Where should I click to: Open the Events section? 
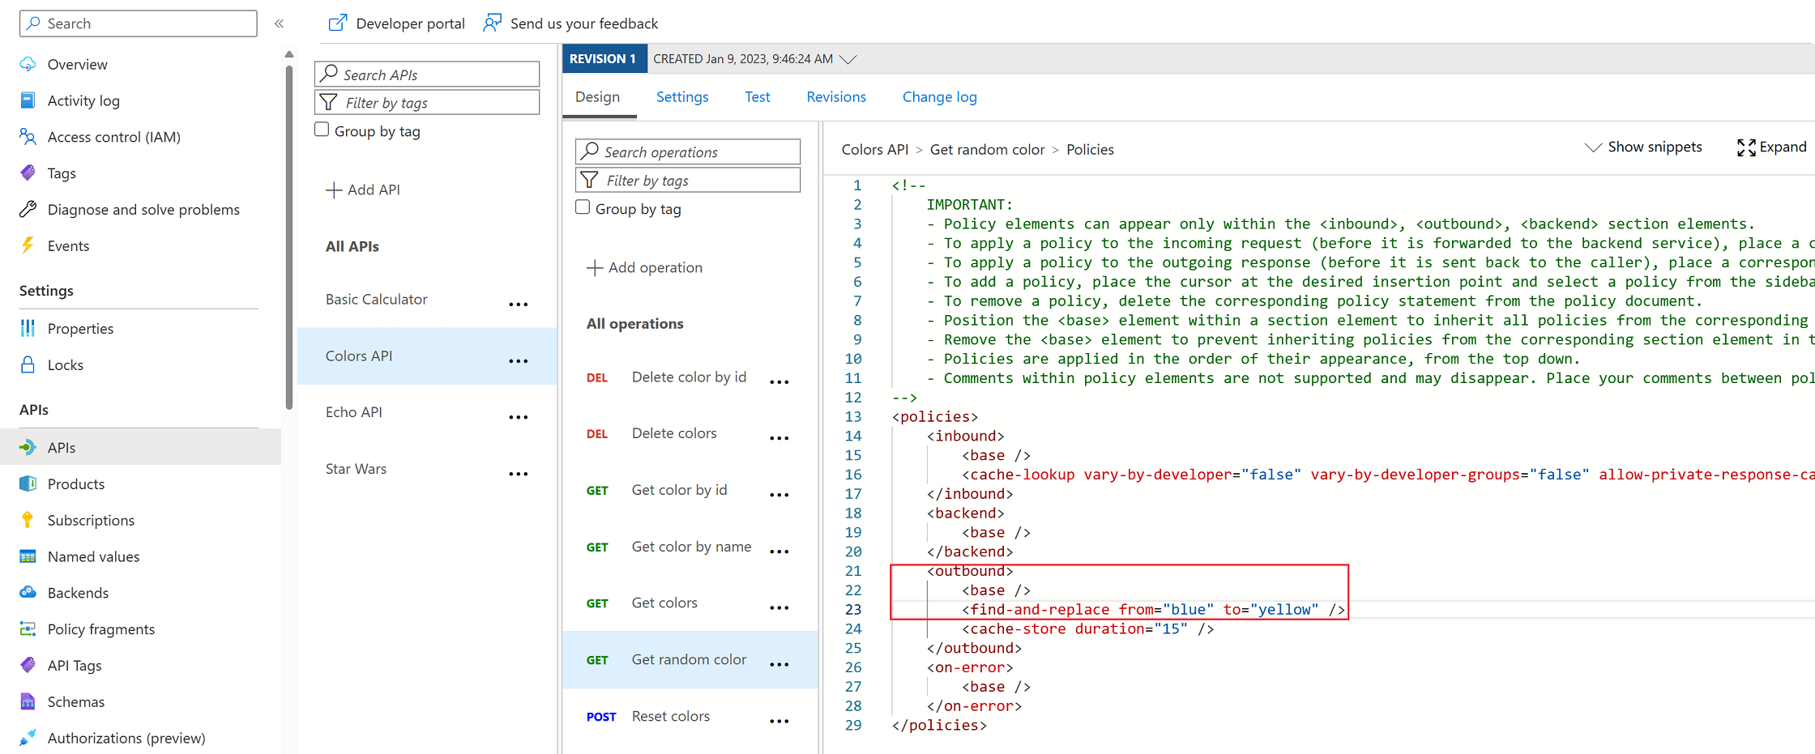(x=67, y=245)
